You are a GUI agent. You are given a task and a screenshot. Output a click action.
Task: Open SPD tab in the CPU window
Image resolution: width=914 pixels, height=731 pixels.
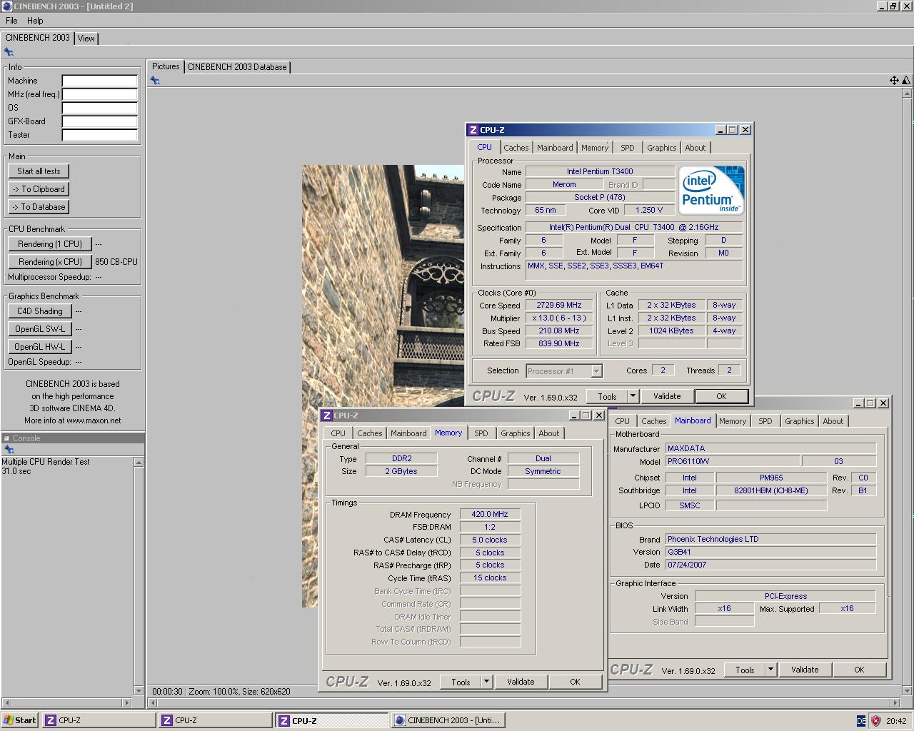click(x=628, y=148)
